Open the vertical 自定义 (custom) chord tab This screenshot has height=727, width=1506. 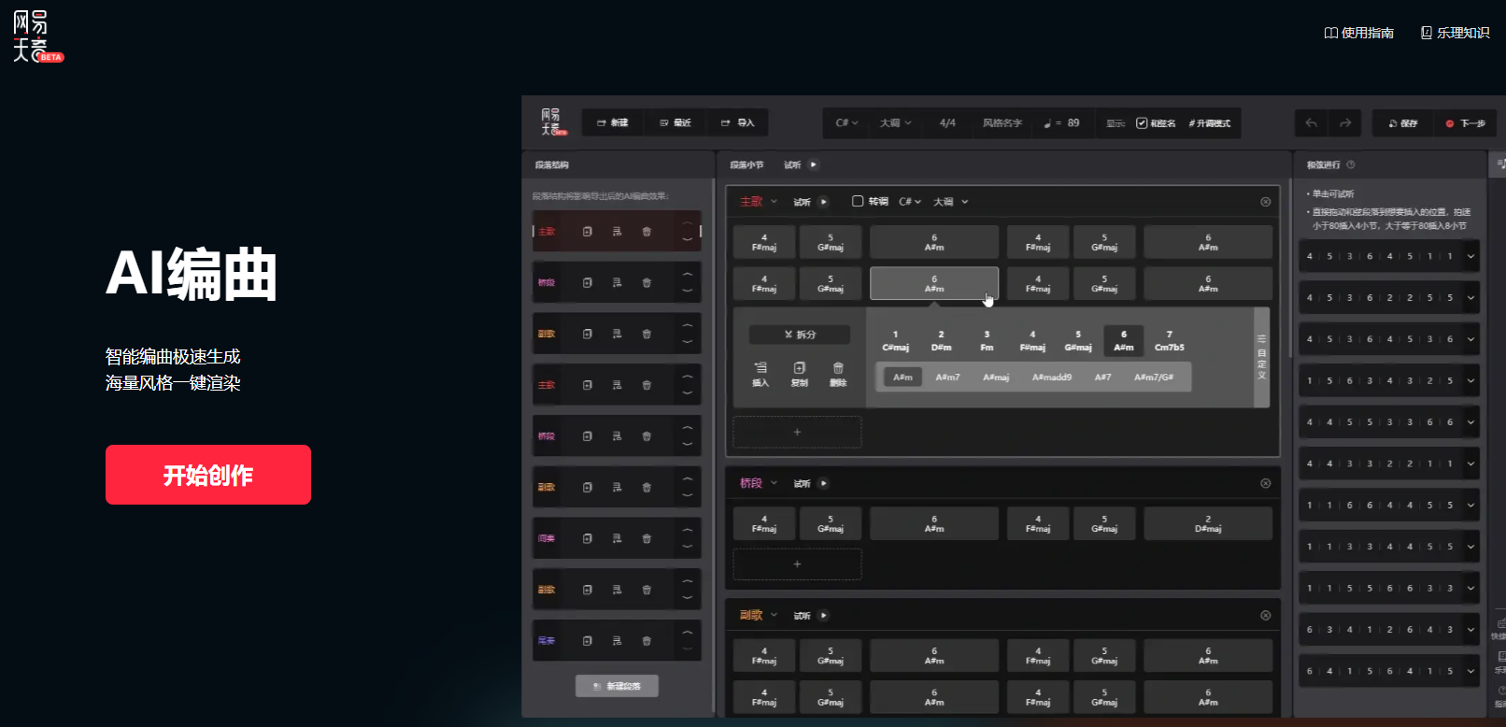coord(1261,357)
